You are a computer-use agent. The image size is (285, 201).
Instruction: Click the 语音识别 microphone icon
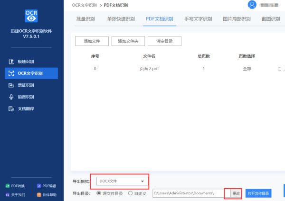(11, 97)
